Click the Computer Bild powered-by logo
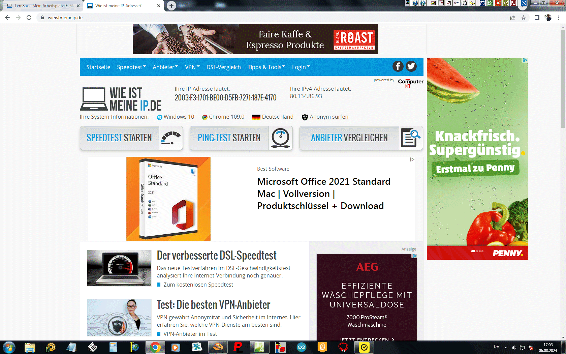This screenshot has width=566, height=354. (410, 83)
